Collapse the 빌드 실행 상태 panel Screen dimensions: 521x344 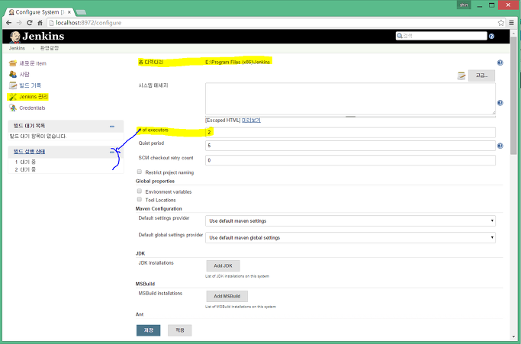tap(112, 152)
